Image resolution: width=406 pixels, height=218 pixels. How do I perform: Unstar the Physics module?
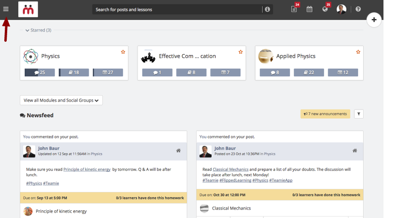(x=123, y=52)
